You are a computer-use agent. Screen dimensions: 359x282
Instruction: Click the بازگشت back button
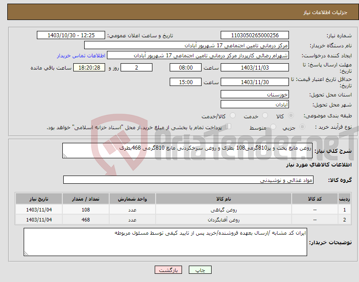168,270
